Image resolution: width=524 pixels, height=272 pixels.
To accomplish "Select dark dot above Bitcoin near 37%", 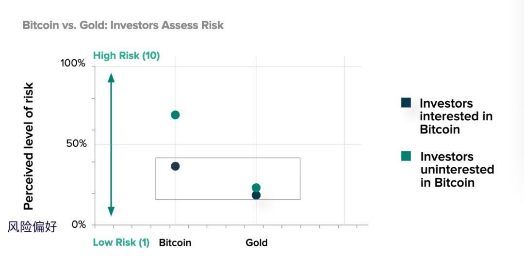I will pos(175,166).
